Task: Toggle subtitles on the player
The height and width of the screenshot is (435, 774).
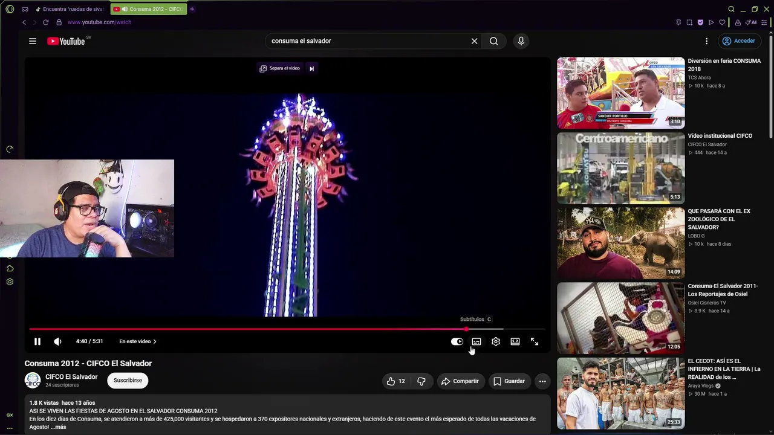Action: pos(476,341)
